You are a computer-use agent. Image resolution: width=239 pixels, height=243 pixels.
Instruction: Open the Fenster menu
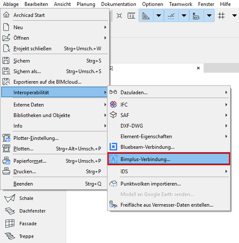(206, 4)
